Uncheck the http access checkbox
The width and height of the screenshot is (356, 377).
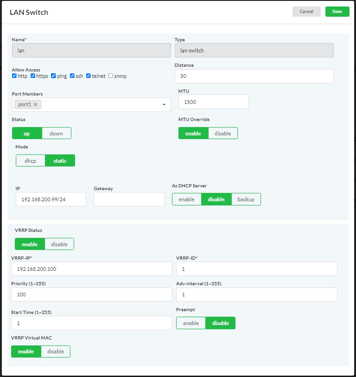(14, 76)
